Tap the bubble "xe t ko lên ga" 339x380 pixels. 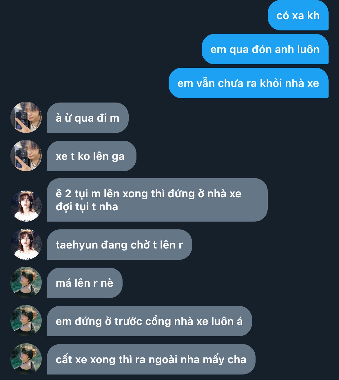(x=92, y=156)
